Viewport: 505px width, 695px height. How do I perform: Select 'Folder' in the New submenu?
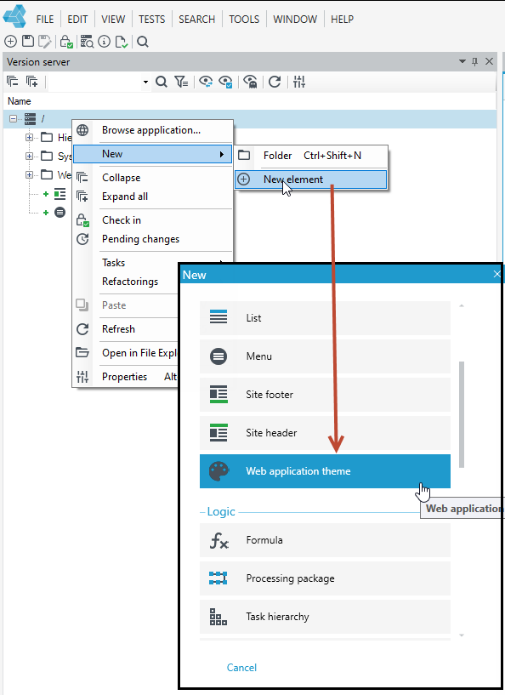[x=311, y=156]
